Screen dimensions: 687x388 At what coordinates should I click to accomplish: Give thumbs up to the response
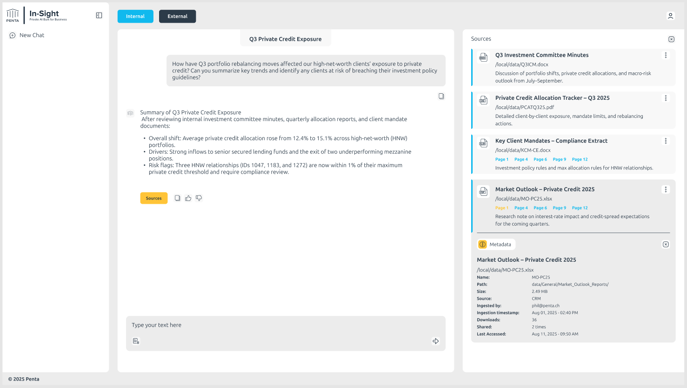188,198
